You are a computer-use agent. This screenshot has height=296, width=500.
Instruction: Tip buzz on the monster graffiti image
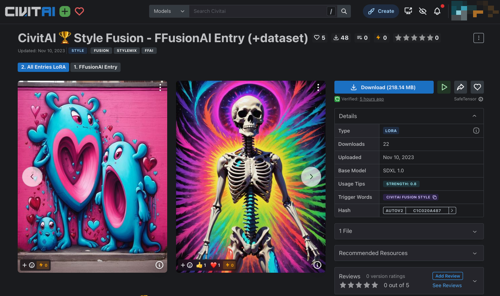pos(43,265)
